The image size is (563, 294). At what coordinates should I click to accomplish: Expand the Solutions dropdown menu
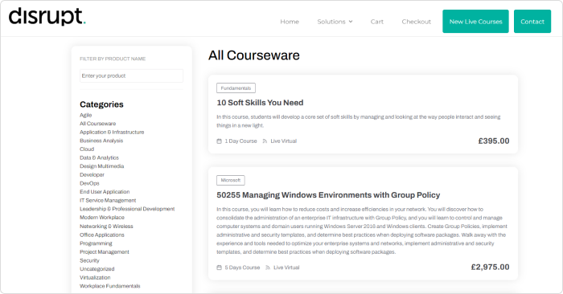click(x=335, y=22)
